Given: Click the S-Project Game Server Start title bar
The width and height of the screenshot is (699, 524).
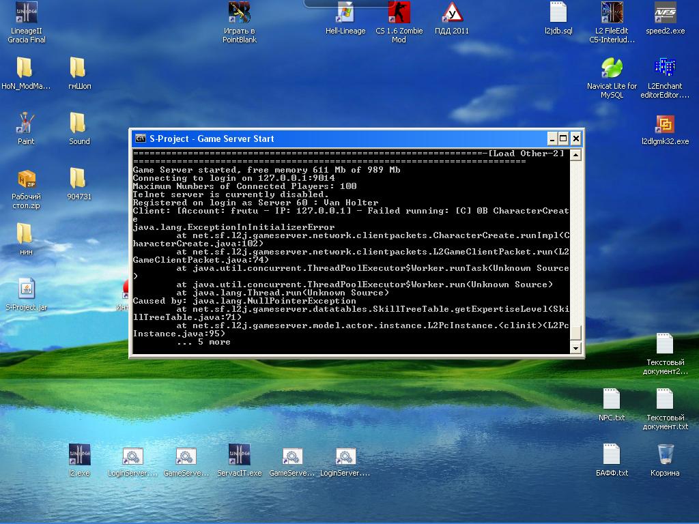Looking at the screenshot, I should tap(341, 139).
